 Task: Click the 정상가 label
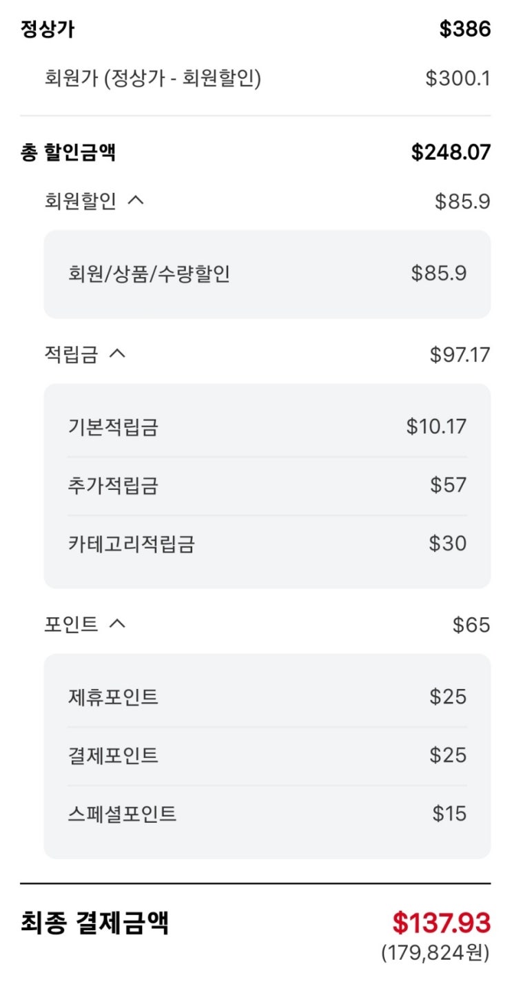click(x=48, y=30)
